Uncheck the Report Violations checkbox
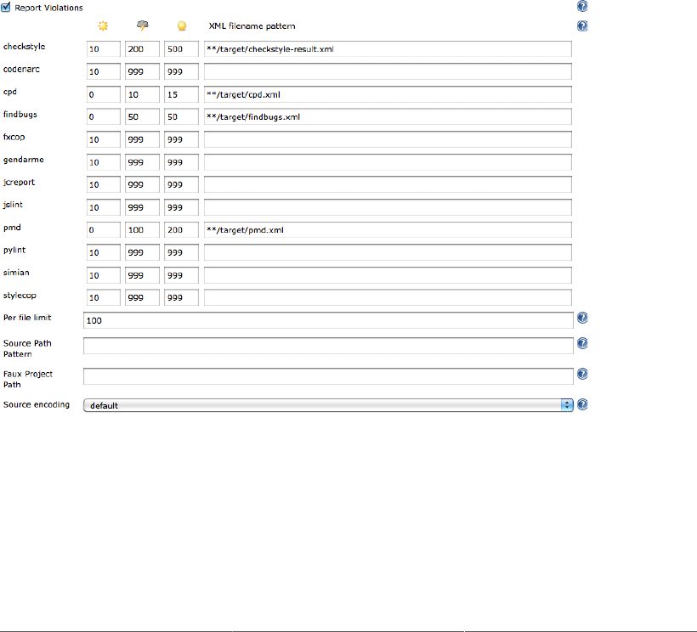The height and width of the screenshot is (632, 697). (6, 7)
